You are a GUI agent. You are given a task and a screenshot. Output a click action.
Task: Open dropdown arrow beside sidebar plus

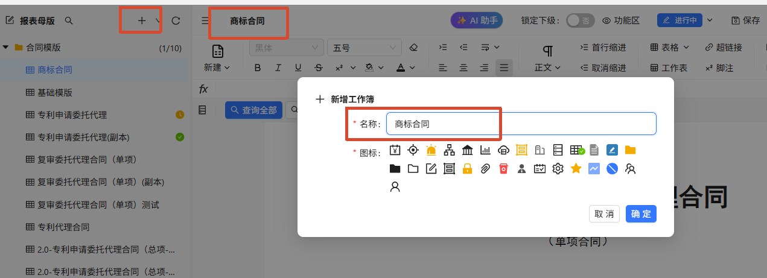click(x=158, y=21)
